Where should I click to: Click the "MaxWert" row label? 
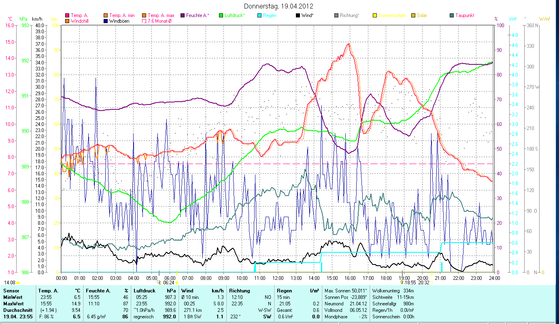13,304
